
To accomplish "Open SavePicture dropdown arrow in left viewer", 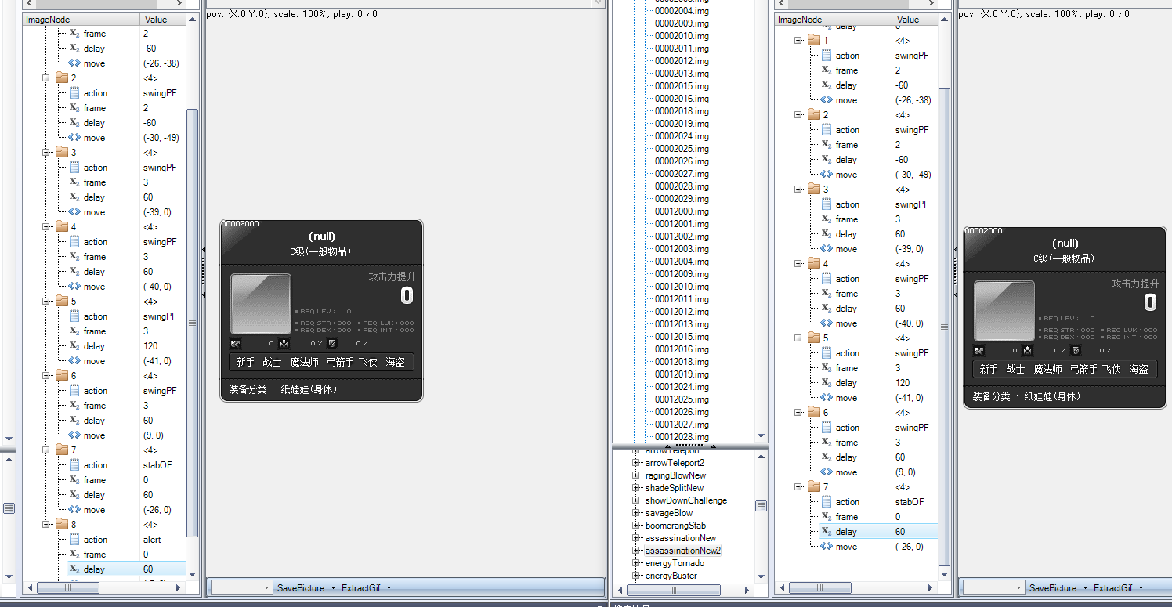I will click(x=333, y=588).
